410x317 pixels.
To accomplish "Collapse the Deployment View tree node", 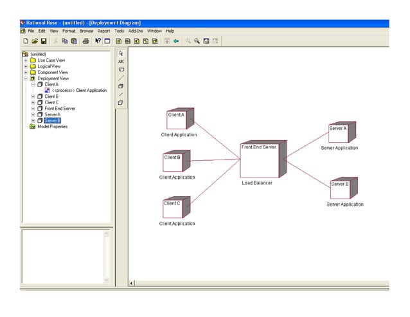I will coord(26,78).
